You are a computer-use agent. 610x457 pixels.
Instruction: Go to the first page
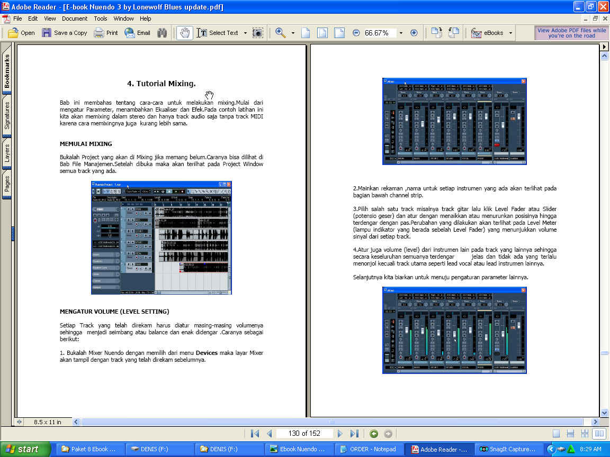(255, 434)
